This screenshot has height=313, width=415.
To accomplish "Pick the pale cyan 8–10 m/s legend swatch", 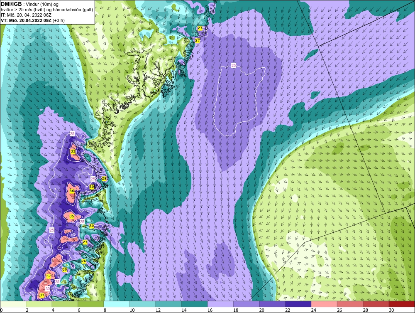I will [x=117, y=304].
